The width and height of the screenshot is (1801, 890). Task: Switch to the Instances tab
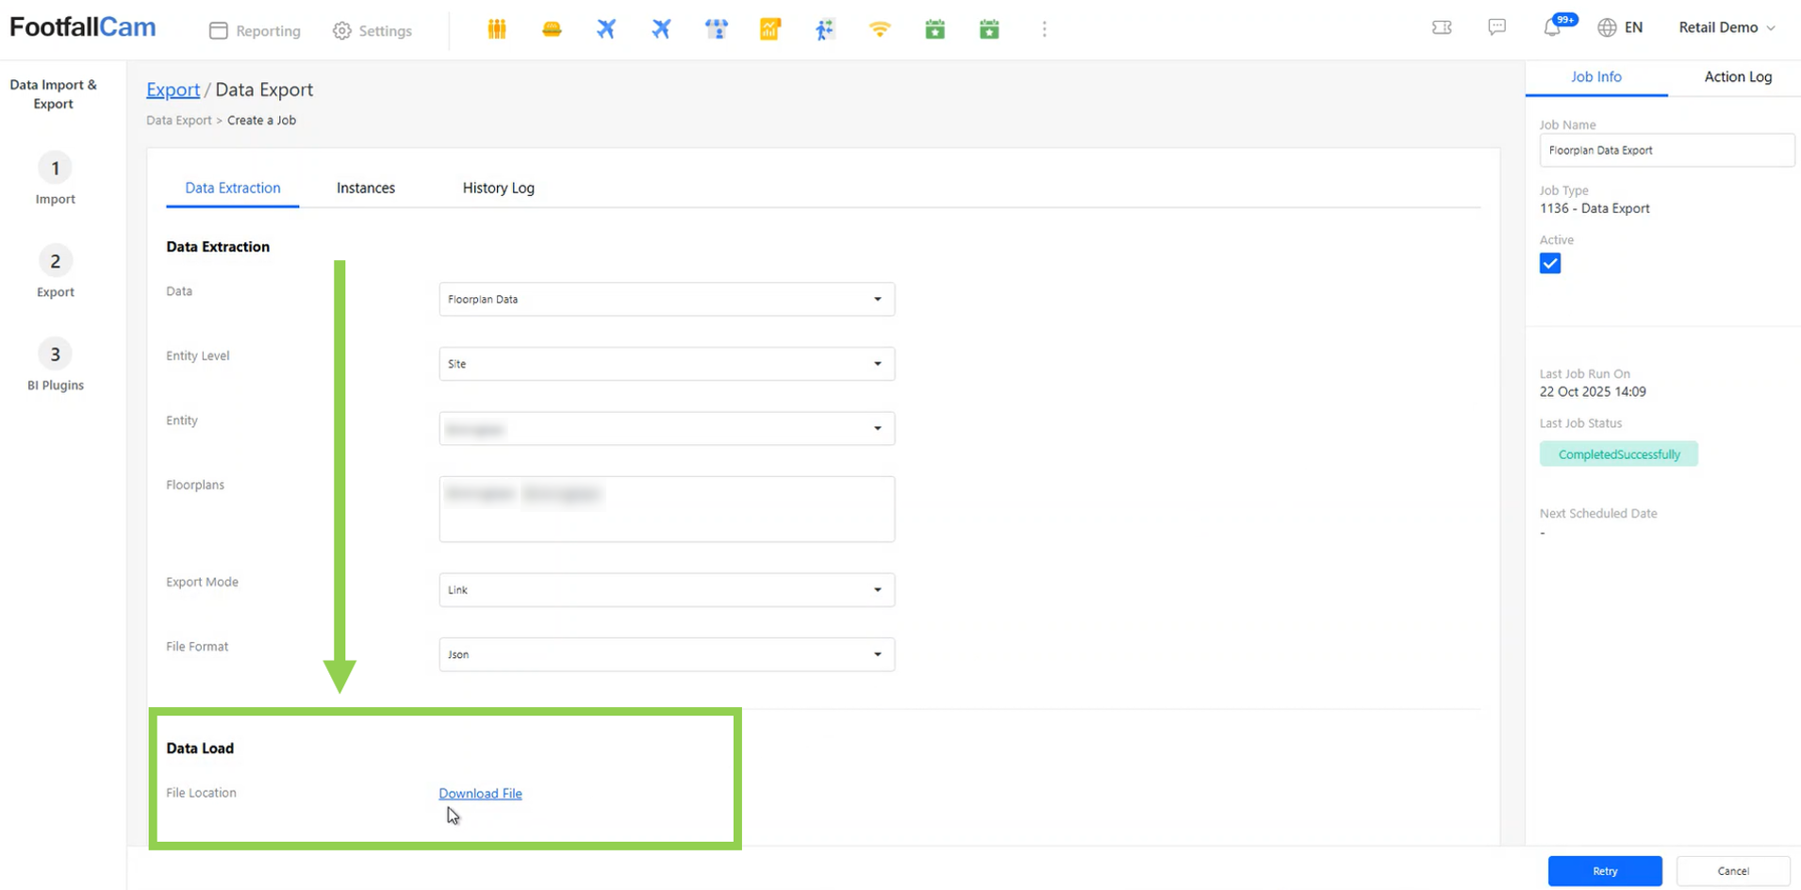[366, 188]
